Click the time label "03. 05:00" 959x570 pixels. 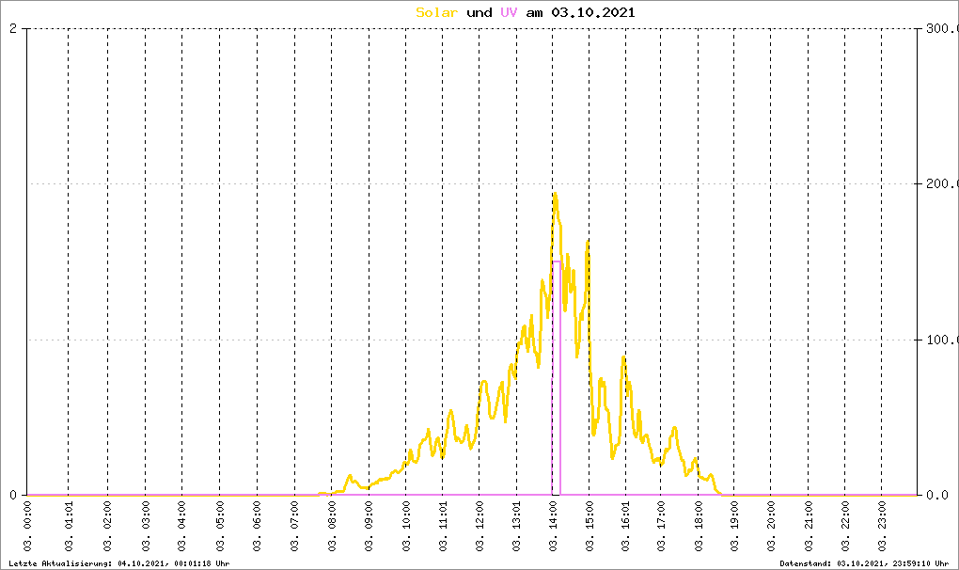pos(220,527)
